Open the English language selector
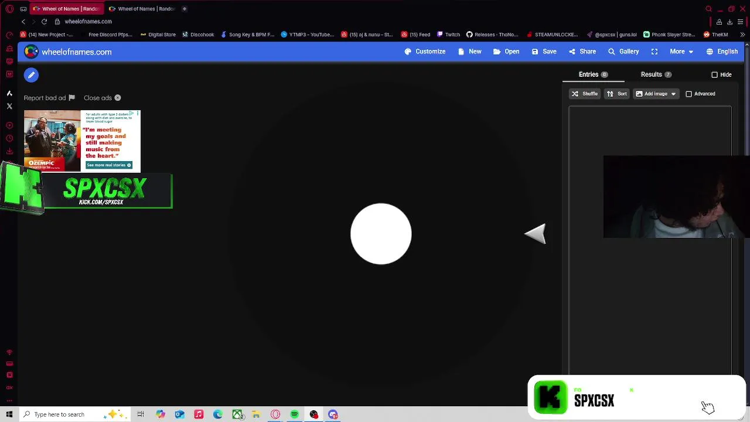750x422 pixels. coord(722,52)
